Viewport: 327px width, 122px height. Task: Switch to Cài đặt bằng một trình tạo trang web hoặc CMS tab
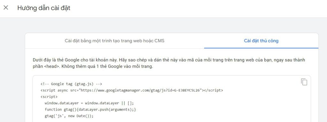(115, 41)
